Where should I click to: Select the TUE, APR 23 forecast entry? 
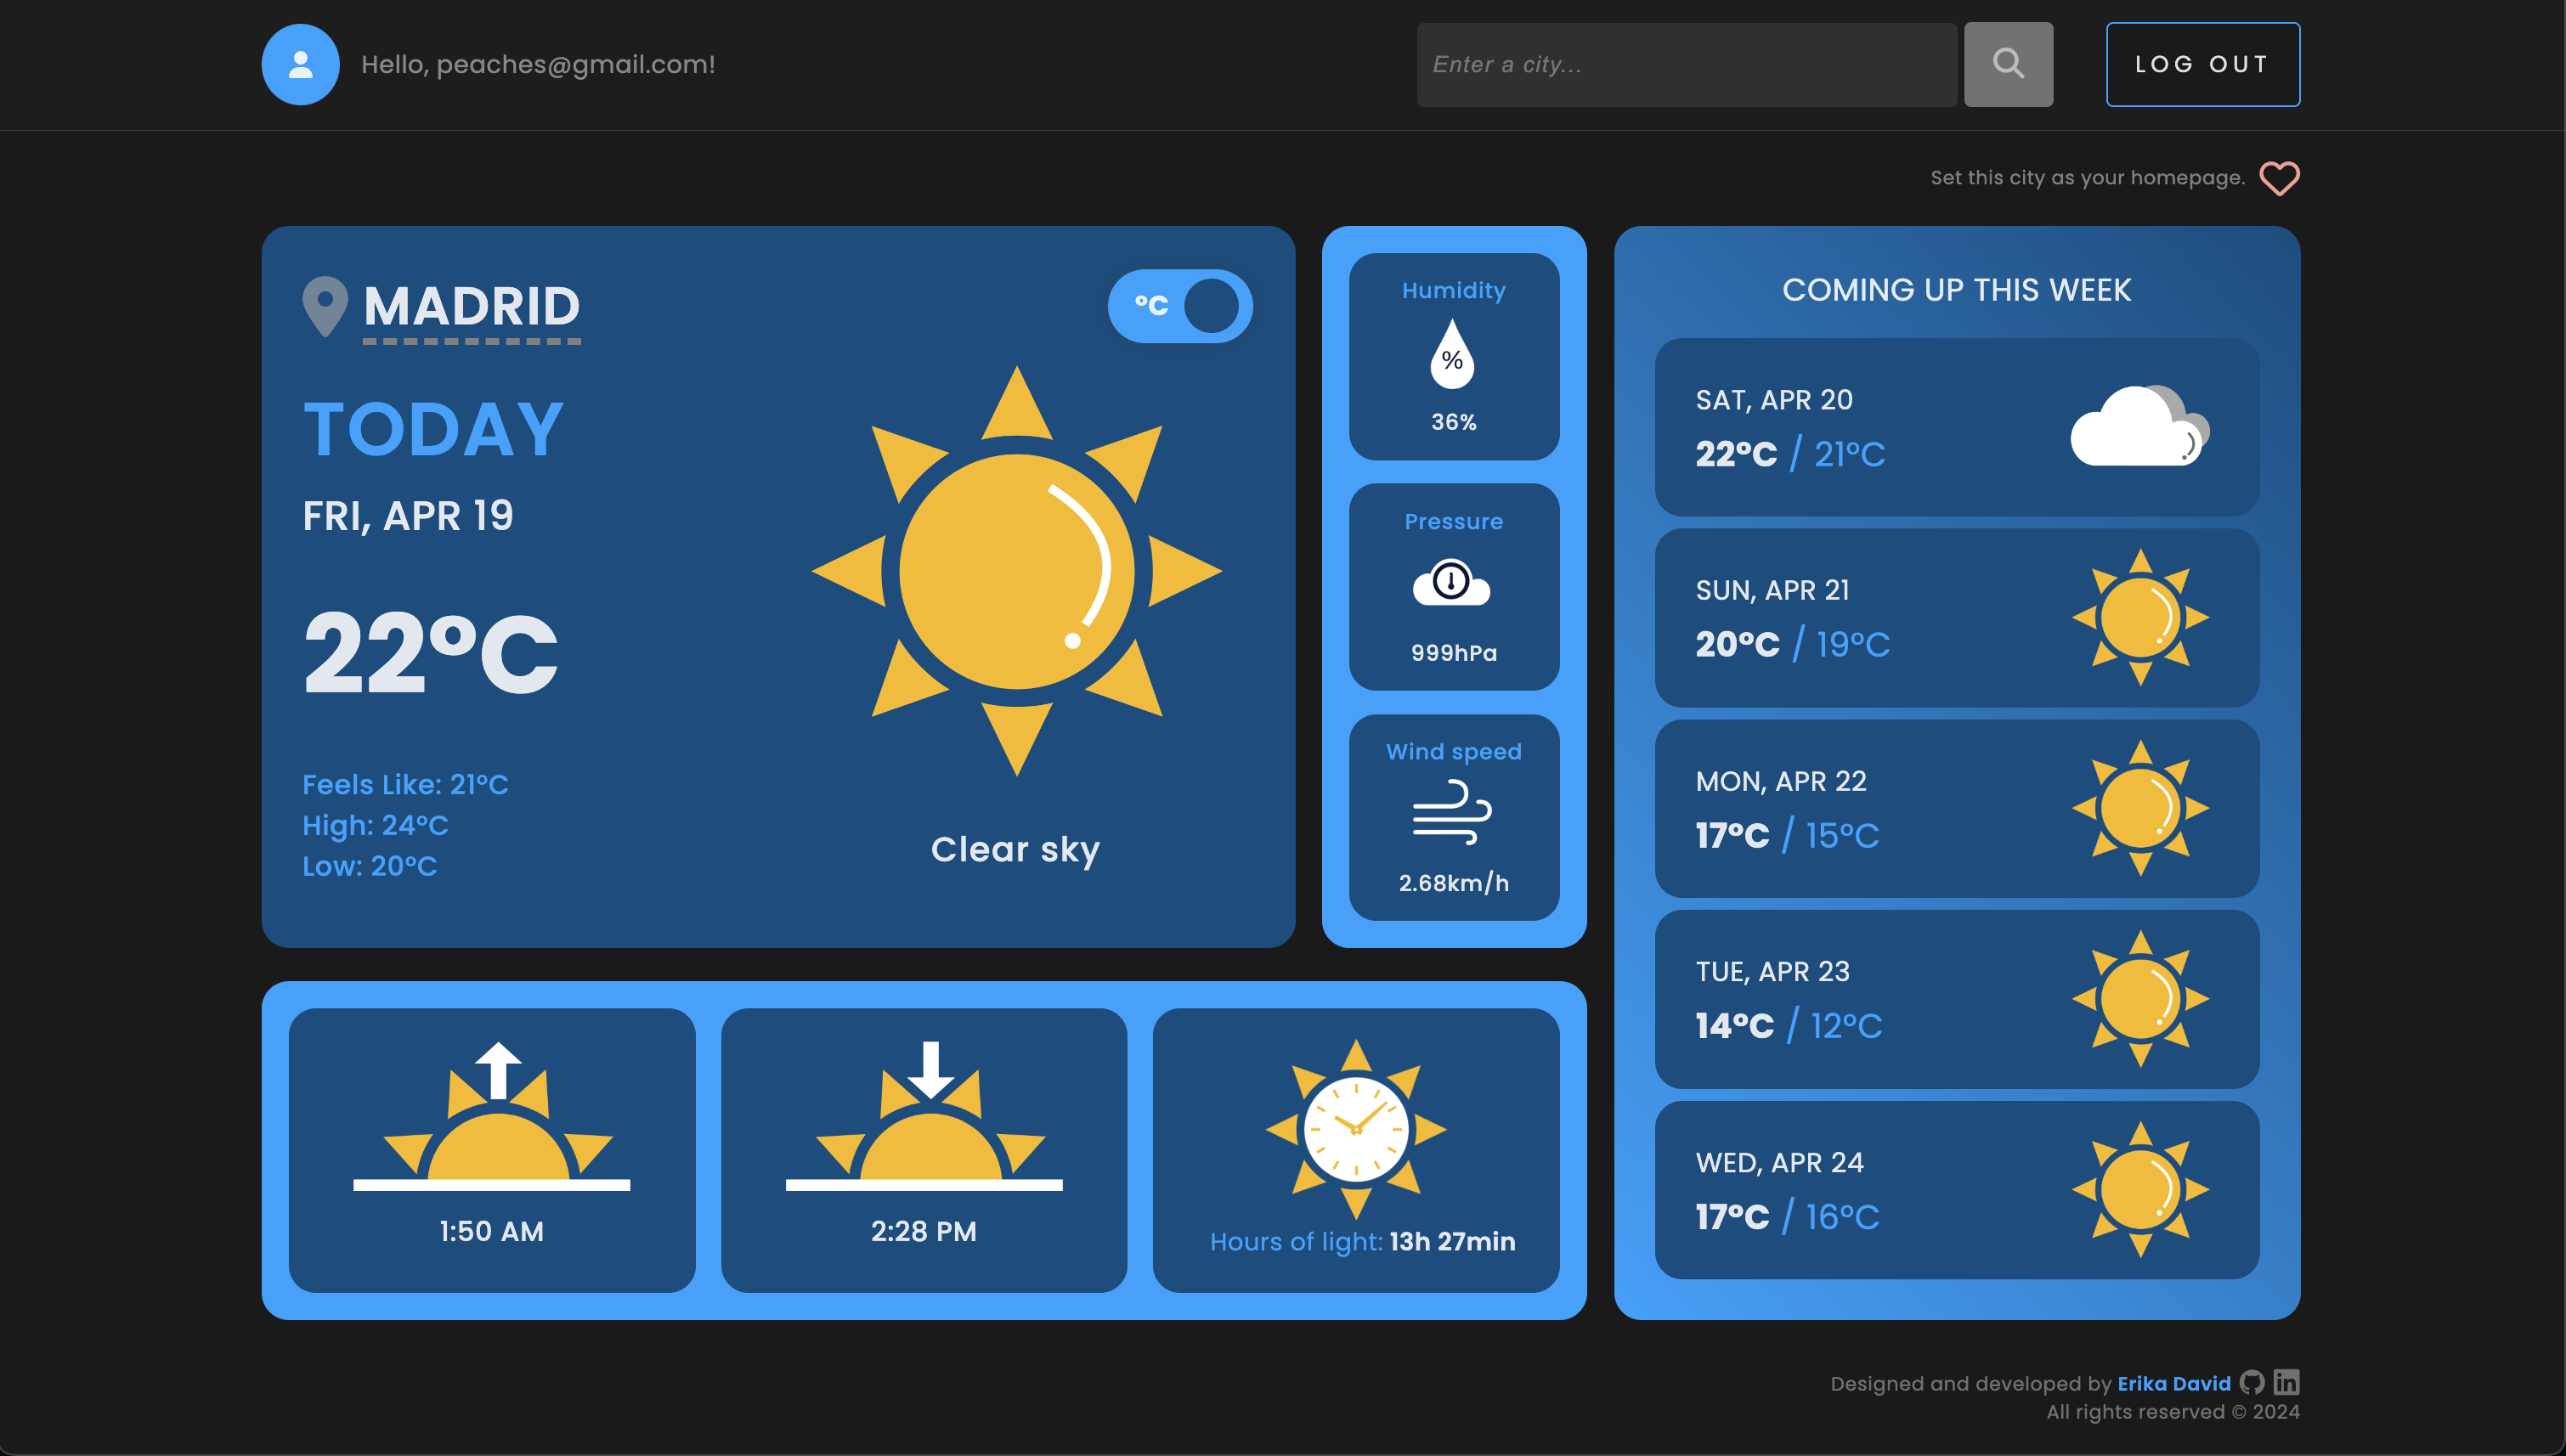(x=1956, y=1000)
